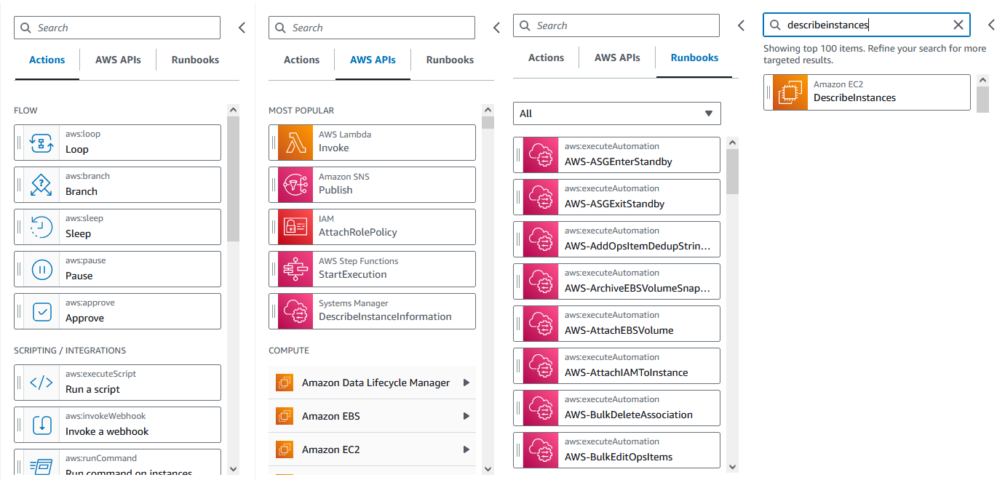Viewport: 997px width, 480px height.
Task: Select the AWS-ASGEnterStandby runbook icon
Action: click(x=540, y=154)
